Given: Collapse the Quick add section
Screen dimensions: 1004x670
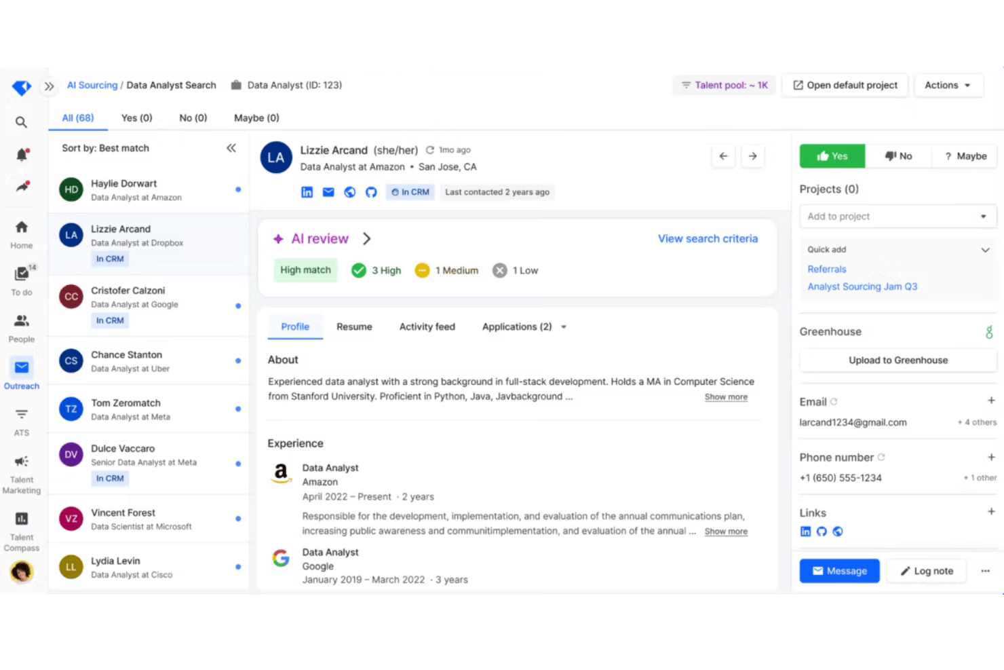Looking at the screenshot, I should click(985, 250).
